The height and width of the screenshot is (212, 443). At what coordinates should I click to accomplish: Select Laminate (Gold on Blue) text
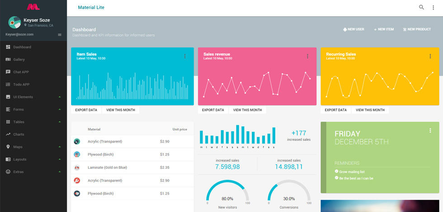(108, 167)
